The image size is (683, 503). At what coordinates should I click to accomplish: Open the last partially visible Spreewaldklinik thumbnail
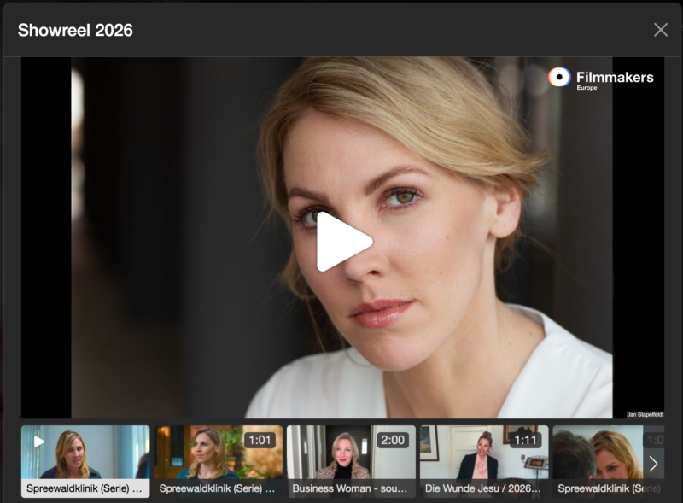[608, 461]
